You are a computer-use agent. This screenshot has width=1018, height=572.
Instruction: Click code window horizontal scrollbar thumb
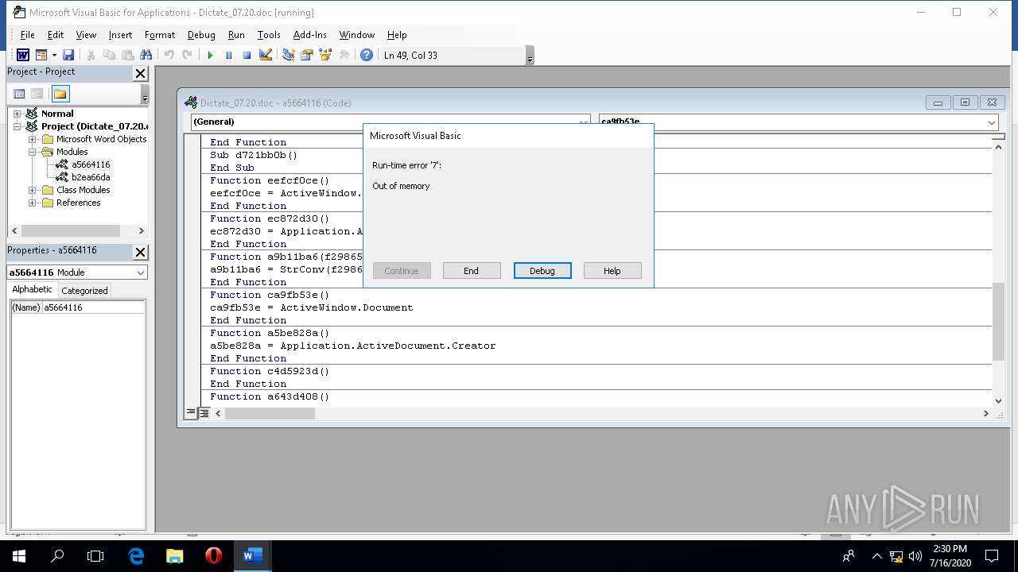(270, 413)
